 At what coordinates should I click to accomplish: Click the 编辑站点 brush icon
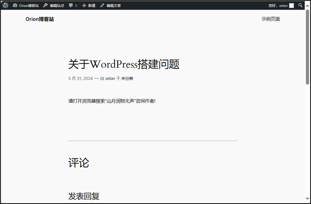coord(45,5)
